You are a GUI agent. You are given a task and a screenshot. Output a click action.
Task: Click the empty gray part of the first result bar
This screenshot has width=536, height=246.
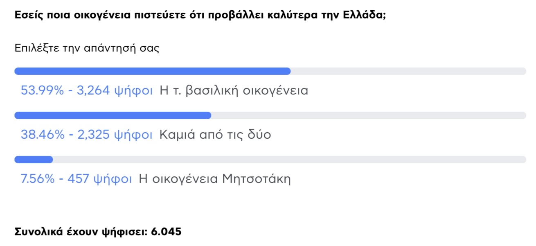tap(408, 71)
